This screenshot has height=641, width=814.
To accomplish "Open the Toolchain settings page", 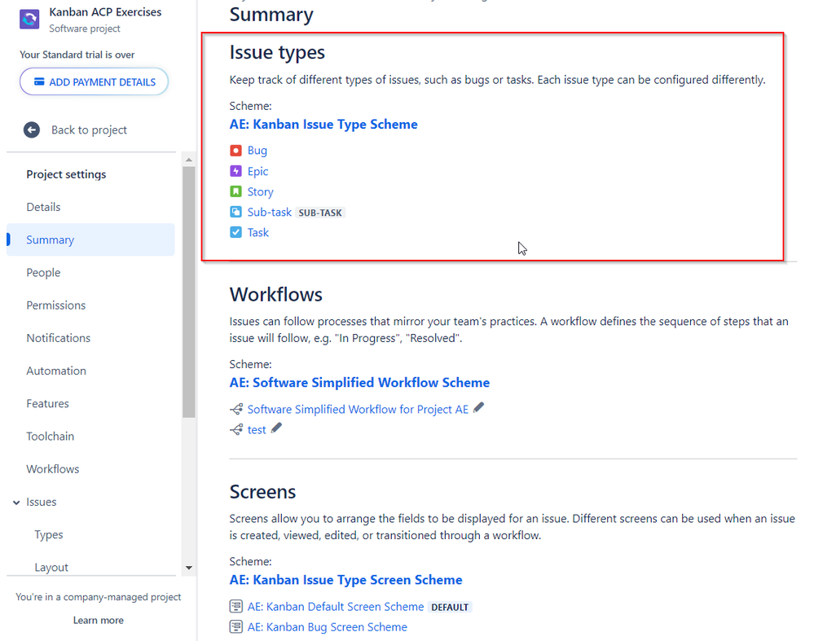I will pos(51,436).
